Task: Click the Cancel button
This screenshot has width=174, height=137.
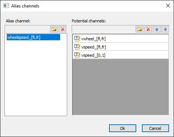Action: click(x=155, y=128)
